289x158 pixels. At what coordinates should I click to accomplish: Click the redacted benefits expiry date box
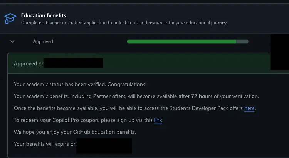point(104,146)
